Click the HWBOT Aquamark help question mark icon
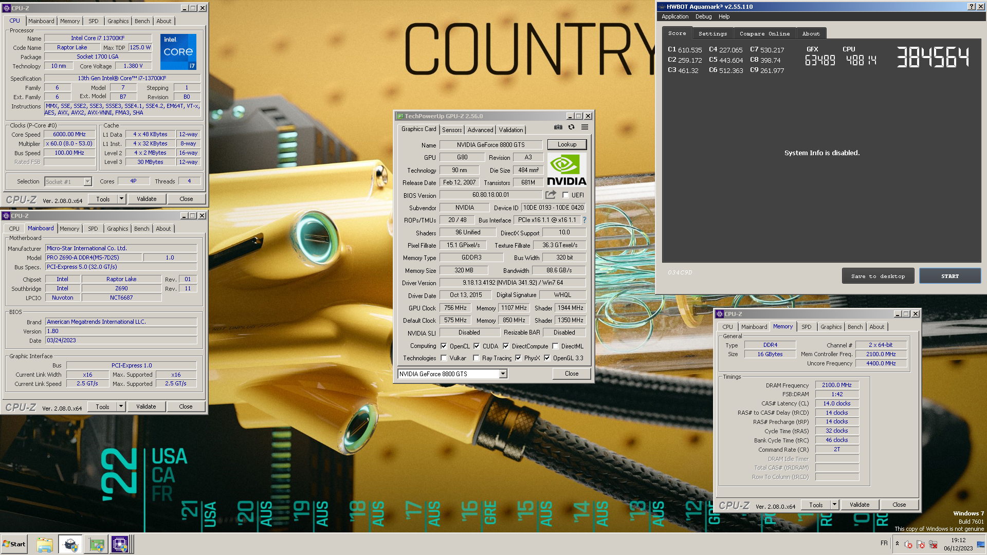The width and height of the screenshot is (987, 555). (x=971, y=7)
